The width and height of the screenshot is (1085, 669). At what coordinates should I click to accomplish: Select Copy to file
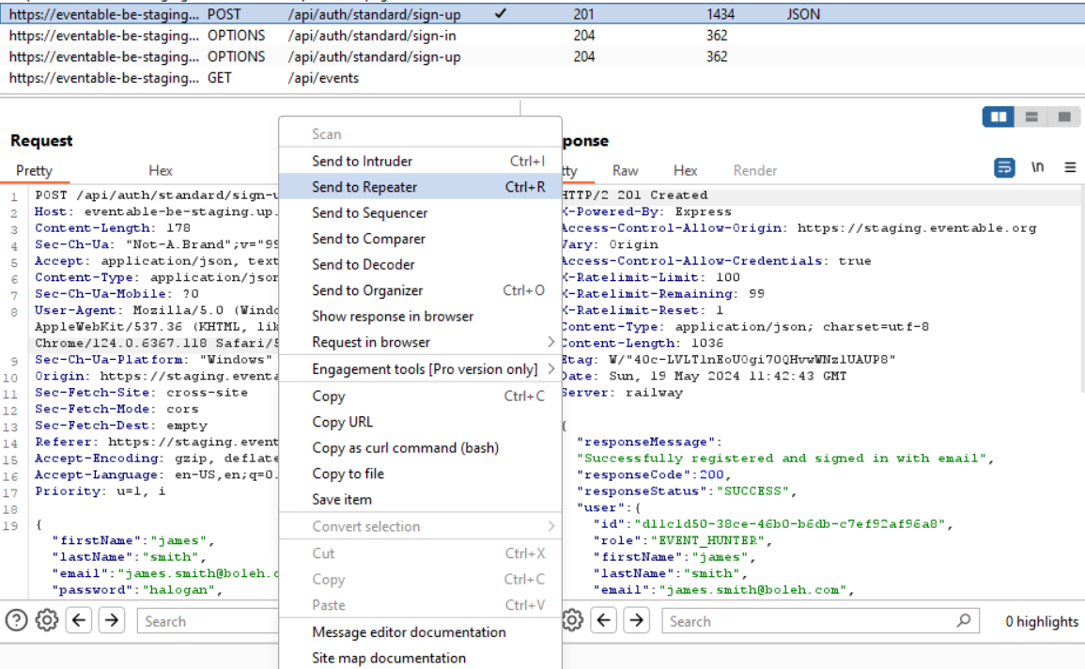(420, 474)
